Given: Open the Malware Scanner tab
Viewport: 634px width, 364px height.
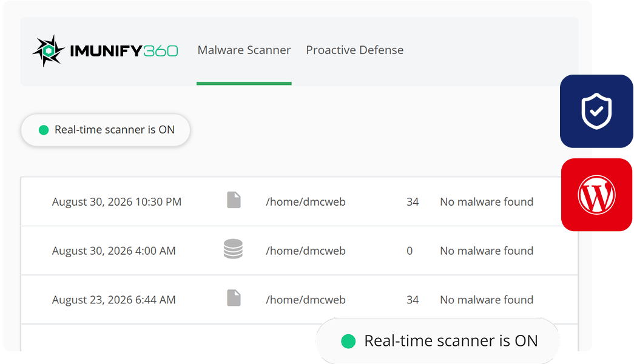Looking at the screenshot, I should pos(244,50).
